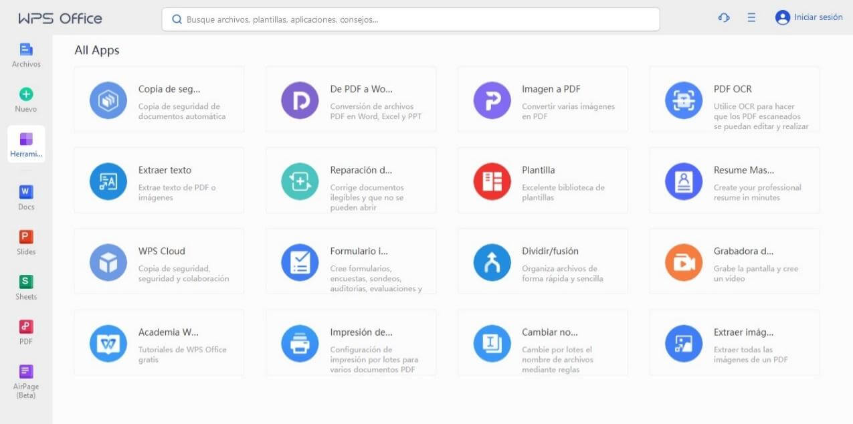This screenshot has width=853, height=424.
Task: Click 'Create your professional resume in minutes' text
Action: point(757,193)
